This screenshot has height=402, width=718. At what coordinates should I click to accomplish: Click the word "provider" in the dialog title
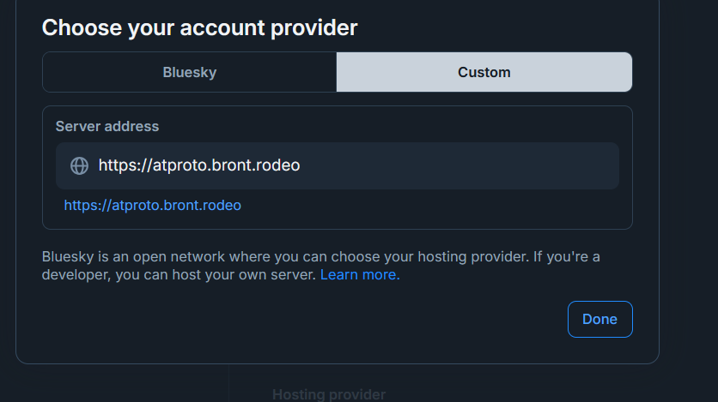tap(314, 27)
